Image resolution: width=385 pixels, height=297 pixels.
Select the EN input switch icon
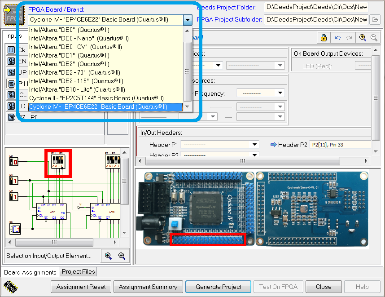11,61
